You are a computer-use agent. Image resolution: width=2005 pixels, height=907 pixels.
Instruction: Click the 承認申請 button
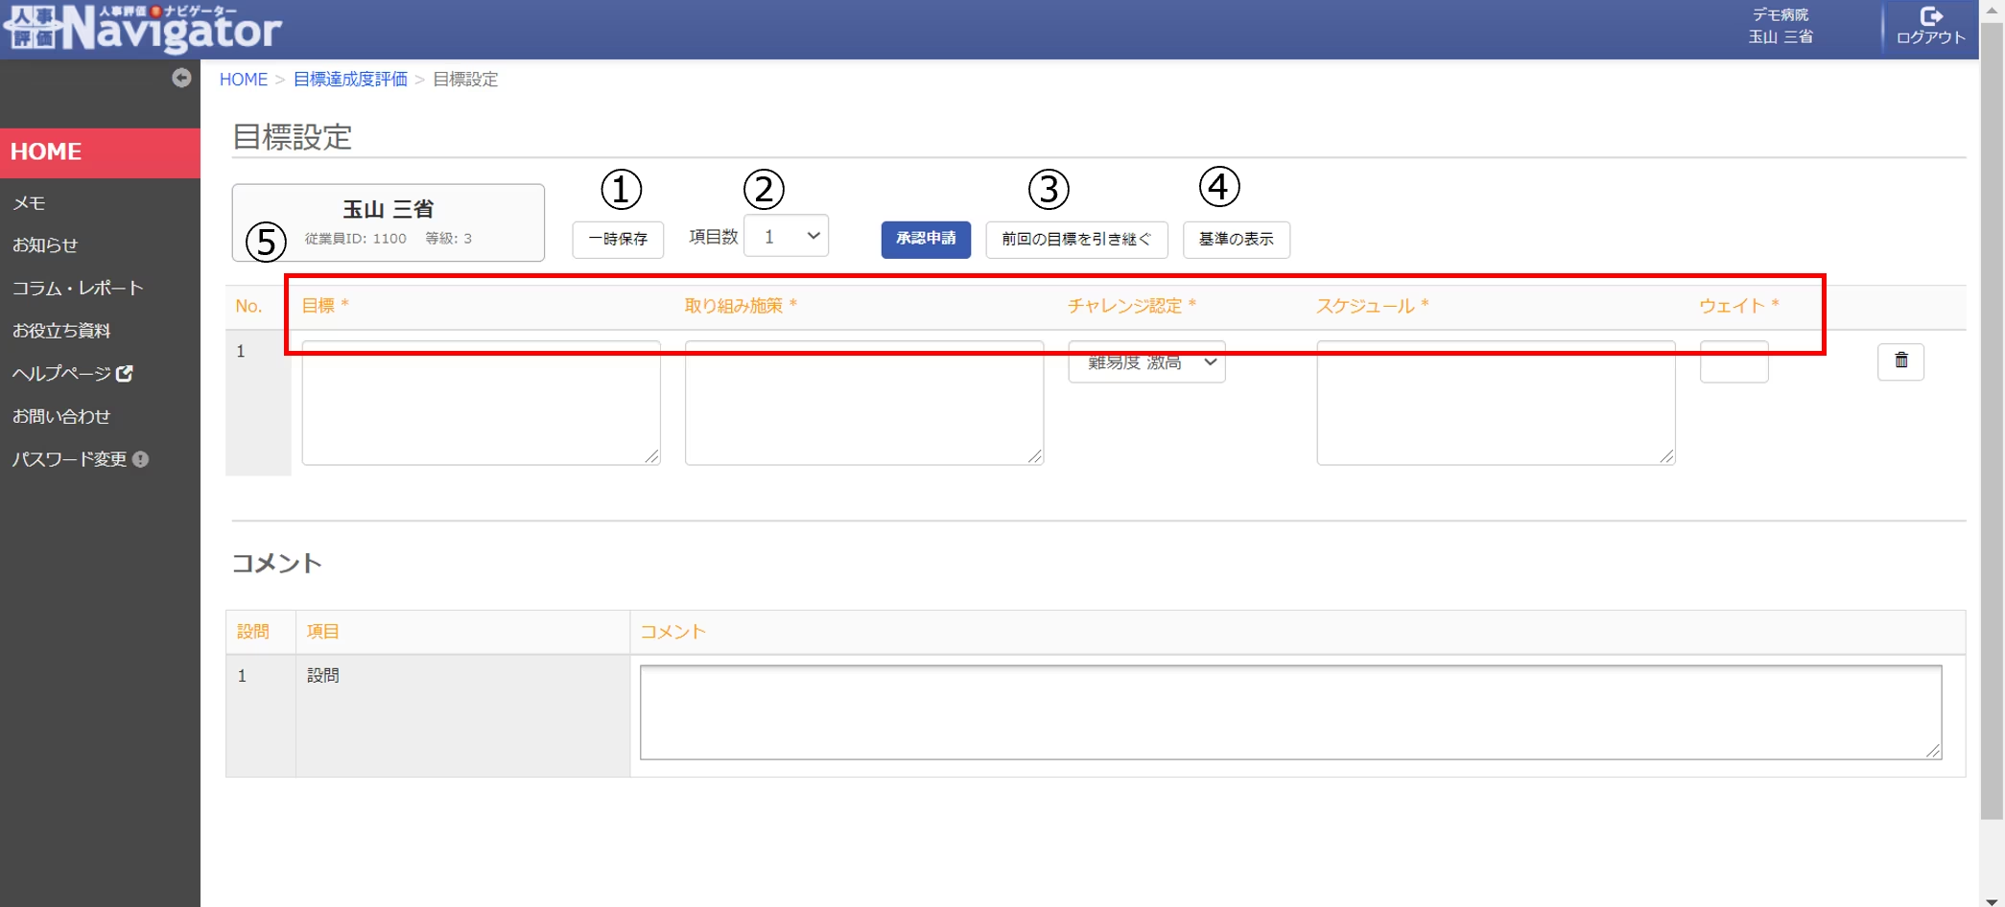[x=926, y=239]
